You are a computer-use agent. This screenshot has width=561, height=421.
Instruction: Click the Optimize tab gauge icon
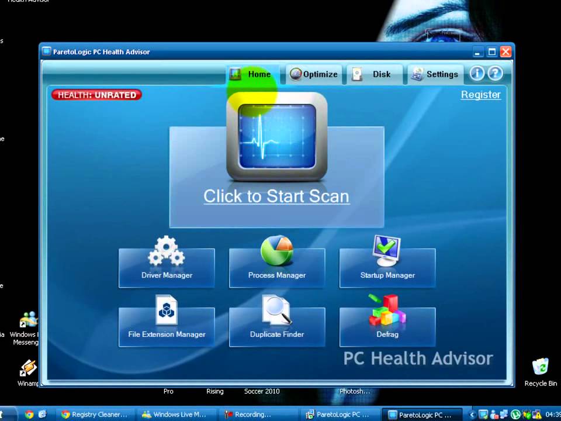point(296,74)
